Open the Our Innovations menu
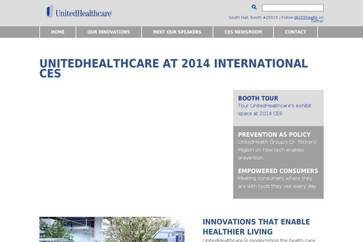The width and height of the screenshot is (363, 242). click(108, 32)
